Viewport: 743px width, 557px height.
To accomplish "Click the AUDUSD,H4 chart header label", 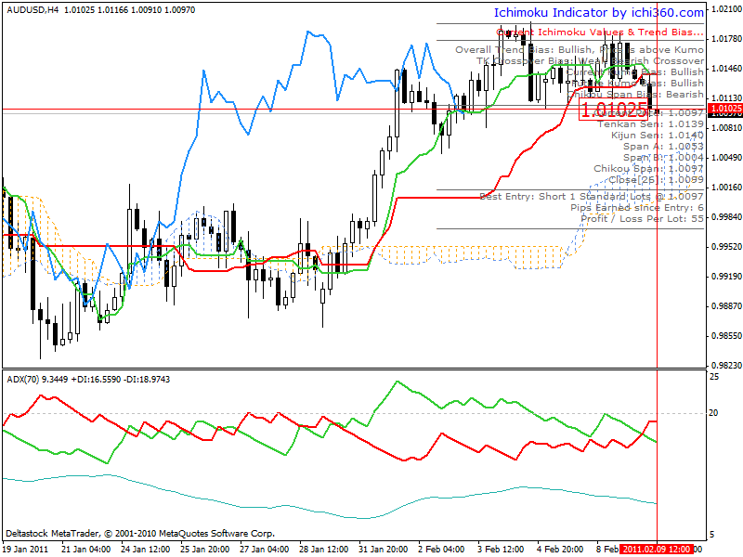I will (33, 9).
